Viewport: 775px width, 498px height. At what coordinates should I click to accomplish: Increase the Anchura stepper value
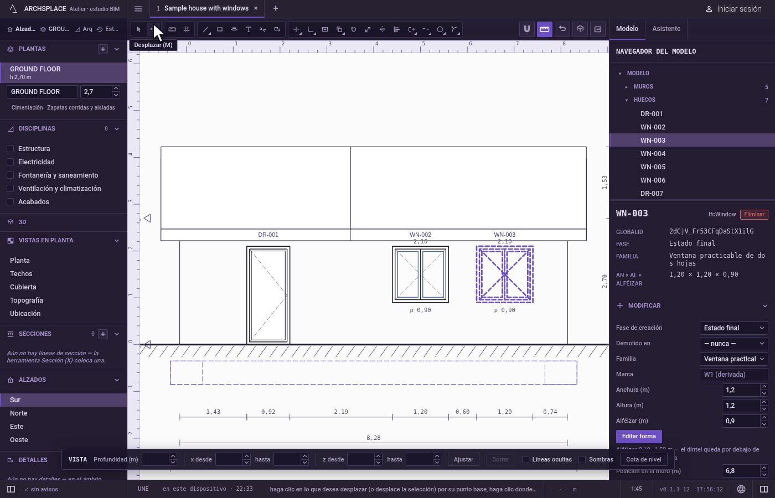(x=764, y=387)
